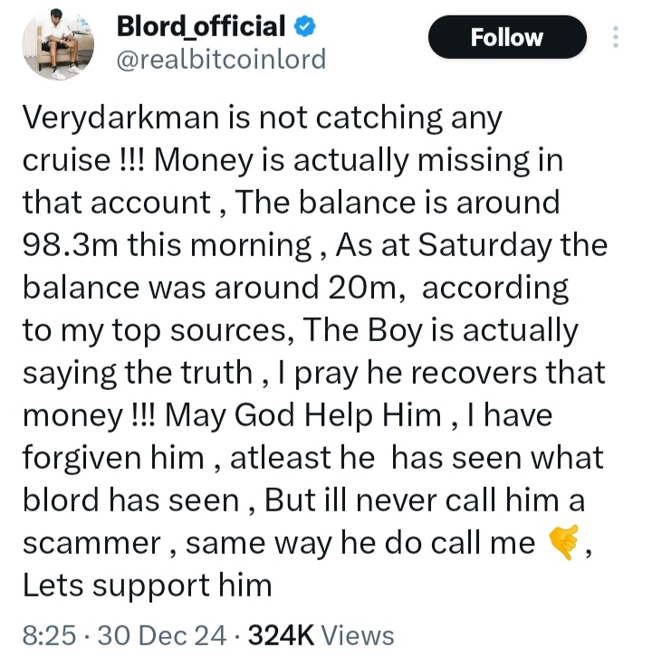Click the blue verified badge

pyautogui.click(x=306, y=26)
